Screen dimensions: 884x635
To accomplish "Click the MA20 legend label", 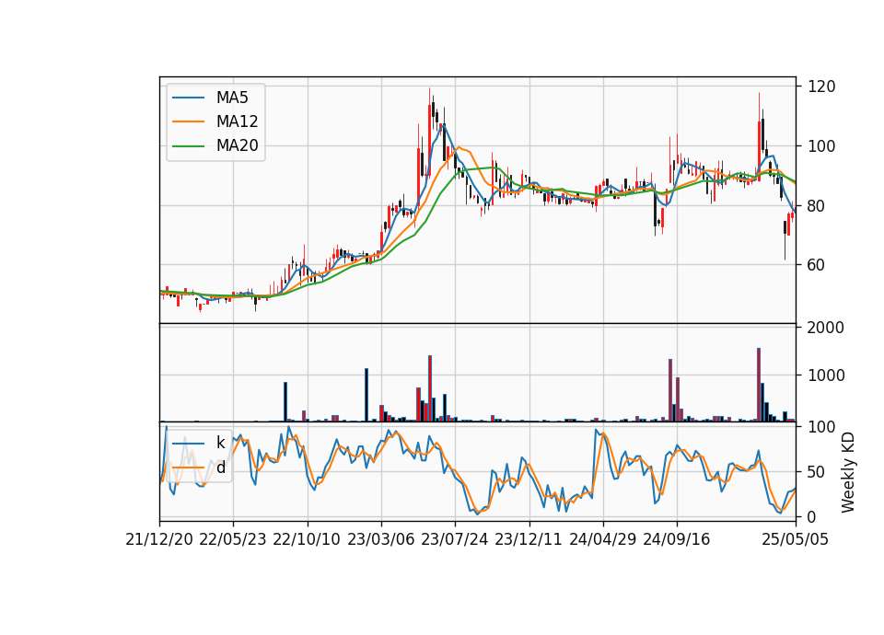I will (237, 146).
